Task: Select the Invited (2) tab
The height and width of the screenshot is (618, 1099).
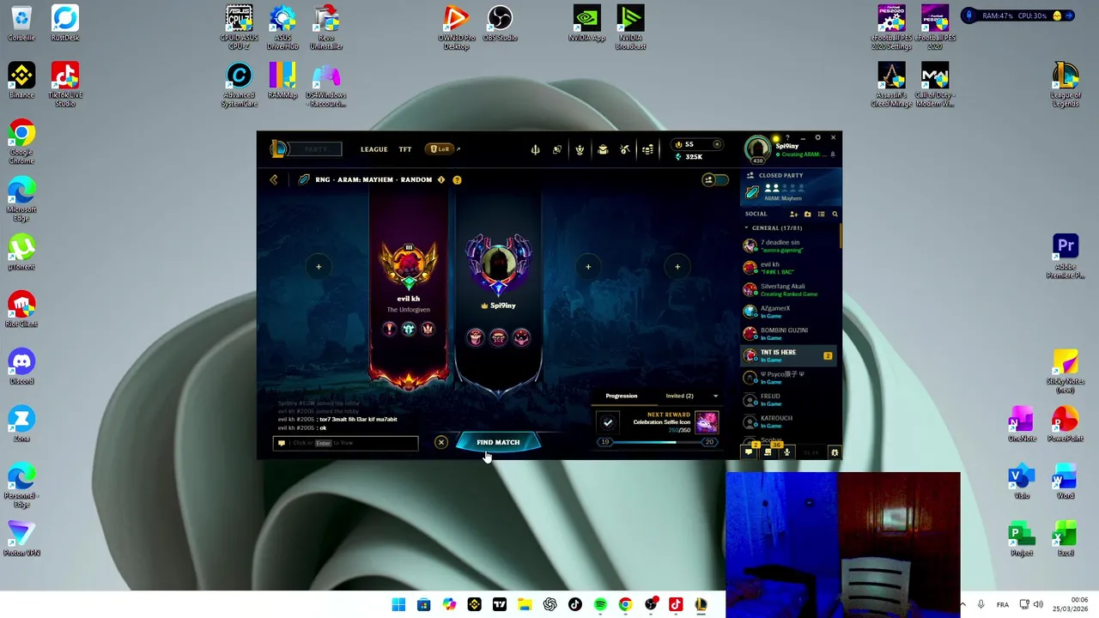Action: (679, 396)
